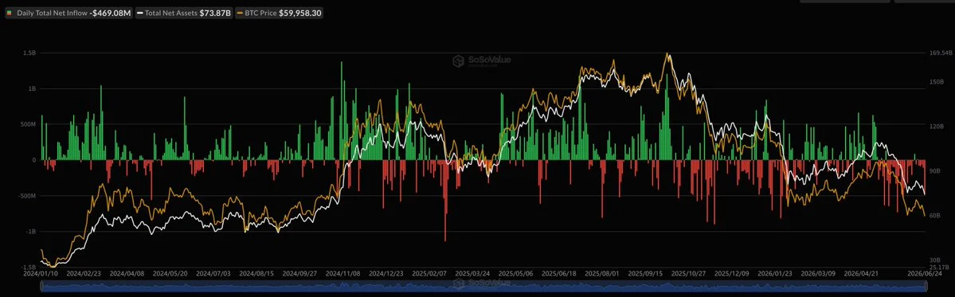955x297 pixels.
Task: Click the 2026/01/23 date label
Action: 776,274
